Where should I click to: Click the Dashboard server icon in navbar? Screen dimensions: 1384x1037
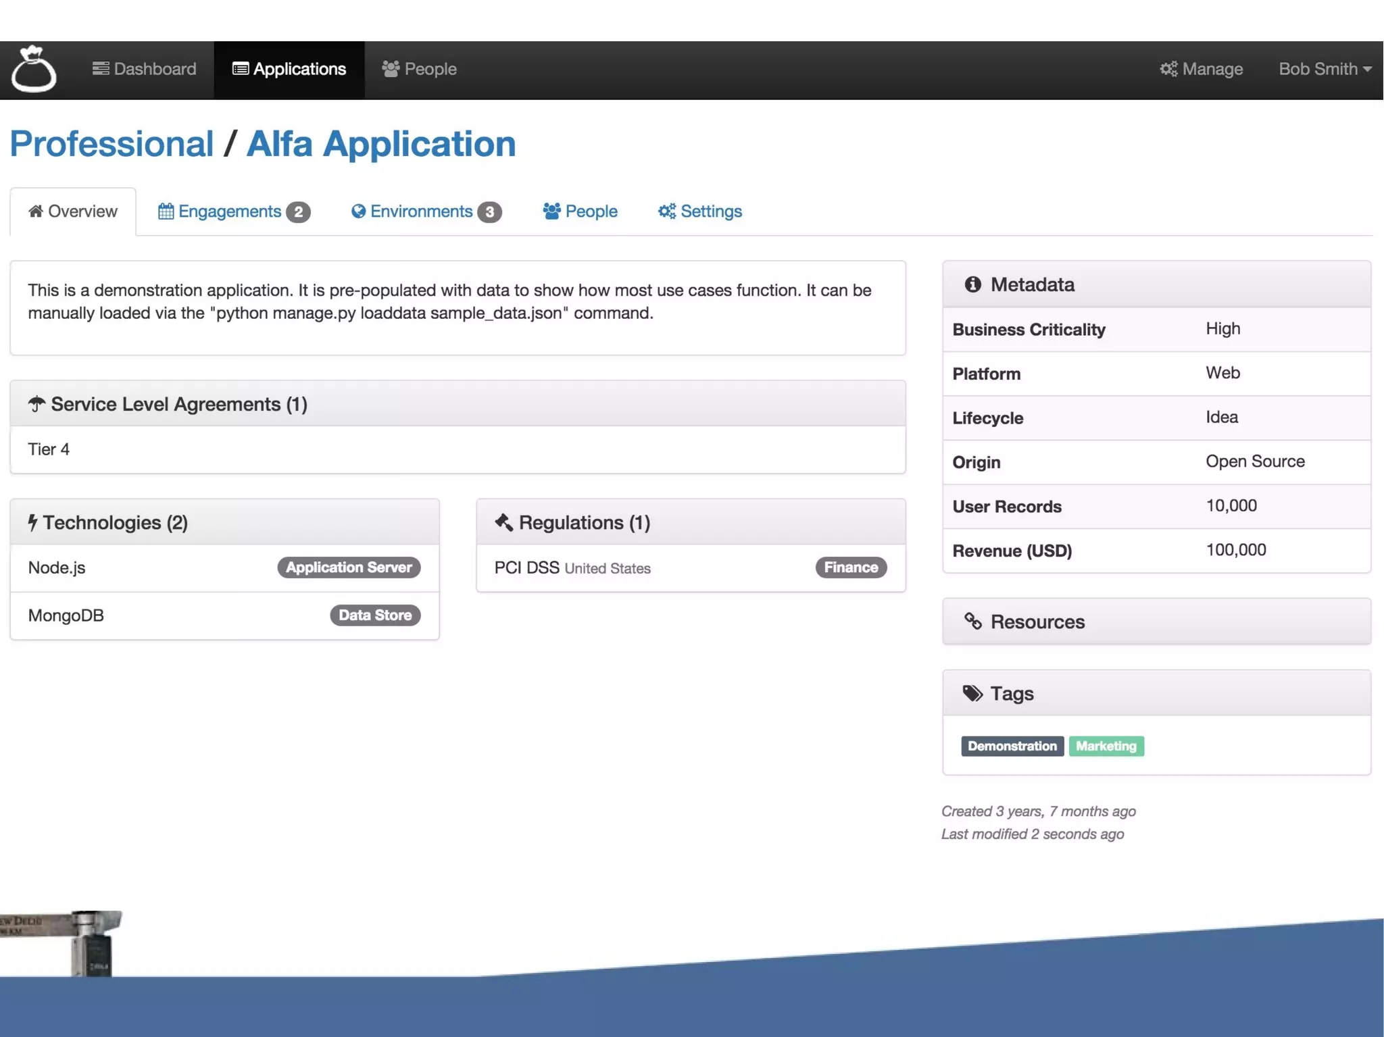[101, 69]
